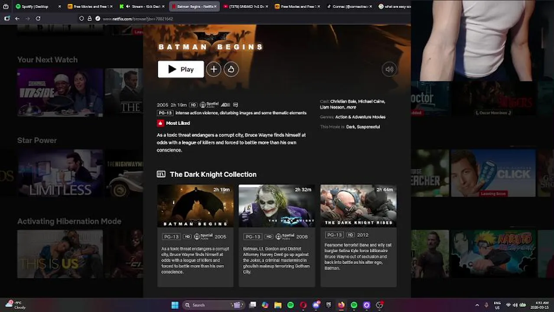This screenshot has height=312, width=554.
Task: Open Copilot from the taskbar
Action: pyautogui.click(x=265, y=305)
